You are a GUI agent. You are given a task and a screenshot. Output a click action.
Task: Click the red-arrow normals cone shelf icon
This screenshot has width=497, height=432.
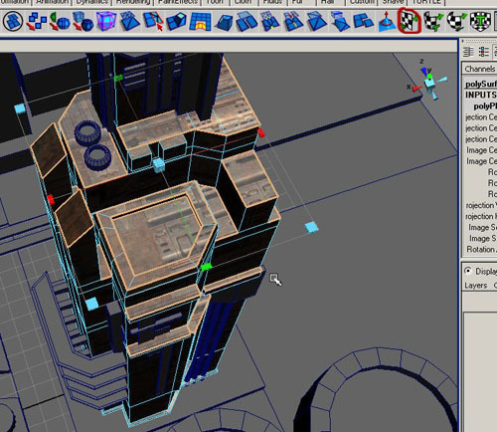387,22
